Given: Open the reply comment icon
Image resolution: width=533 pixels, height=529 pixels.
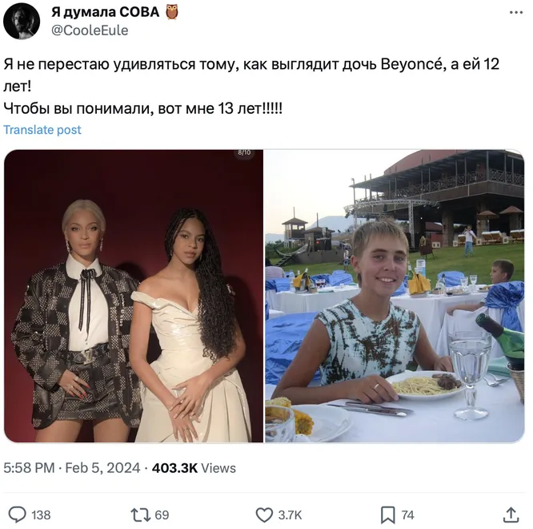Looking at the screenshot, I should click(x=17, y=515).
